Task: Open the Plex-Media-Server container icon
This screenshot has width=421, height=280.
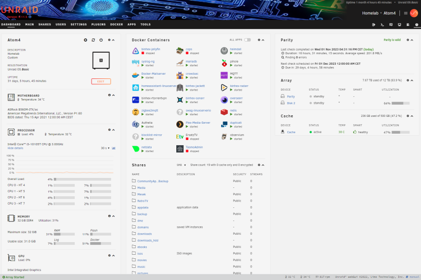Action: [x=180, y=124]
